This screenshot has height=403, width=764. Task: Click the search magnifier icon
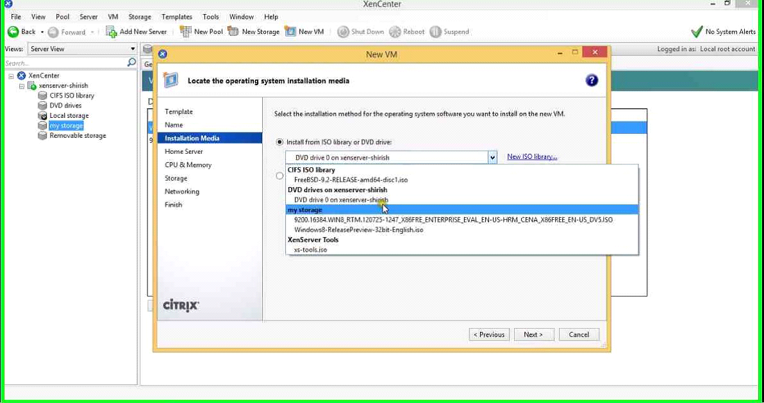coord(131,62)
